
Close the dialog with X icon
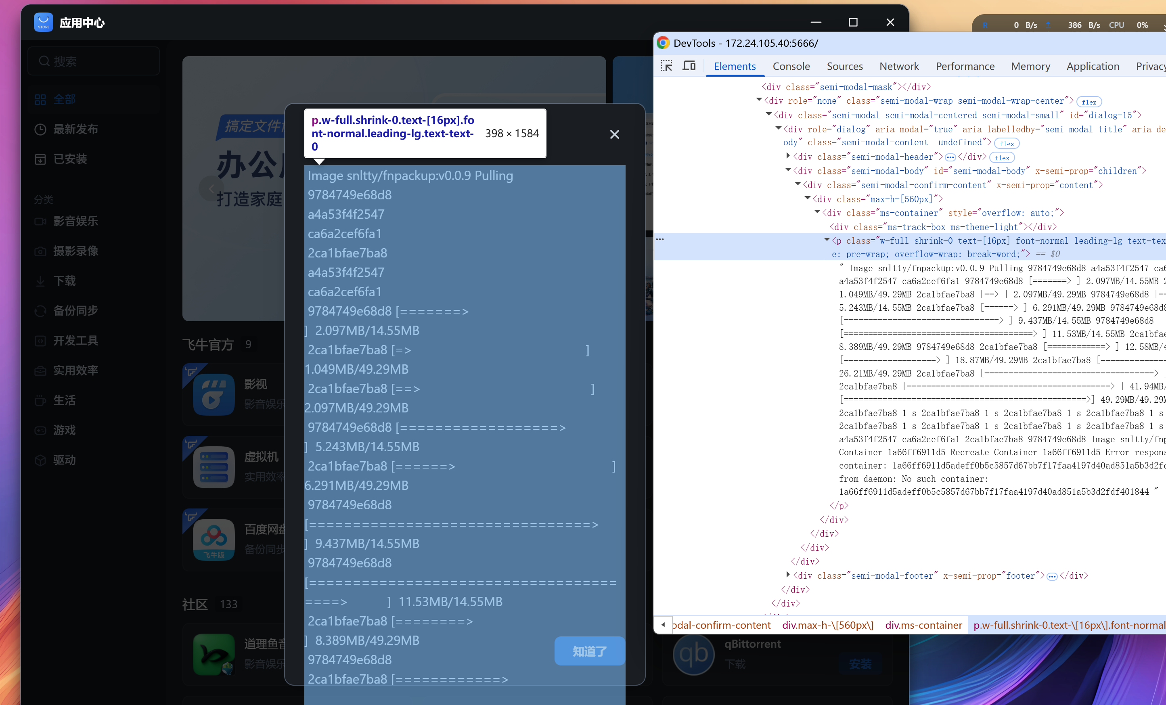pyautogui.click(x=614, y=134)
